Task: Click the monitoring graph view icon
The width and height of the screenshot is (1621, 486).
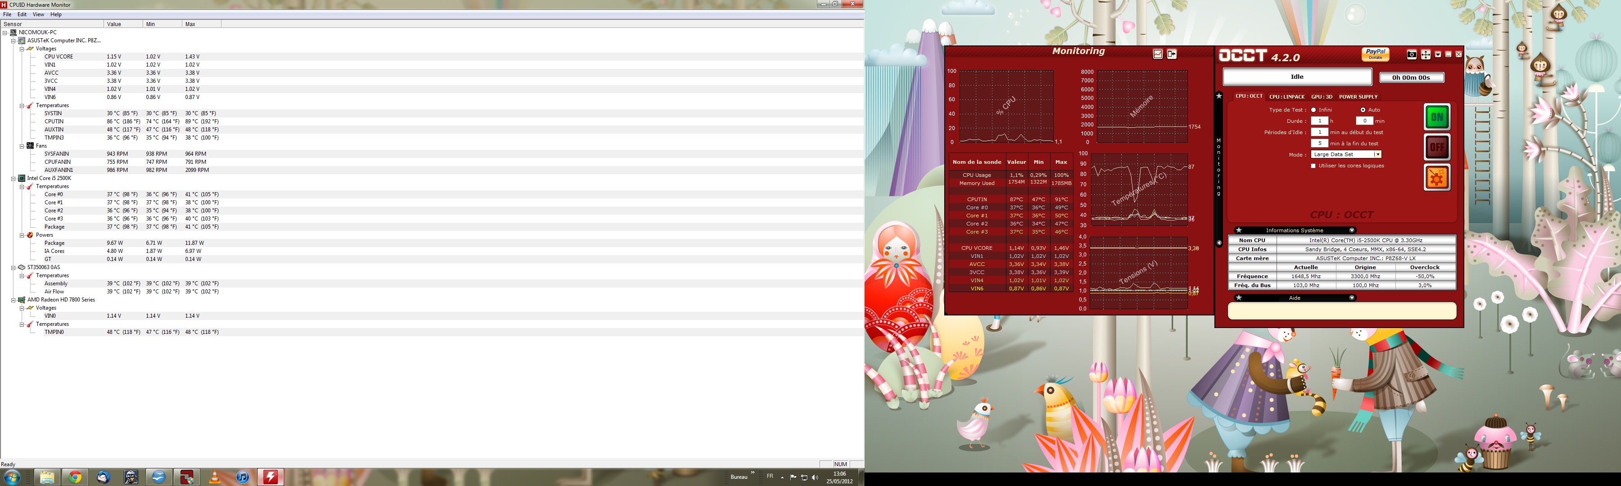Action: coord(1158,55)
